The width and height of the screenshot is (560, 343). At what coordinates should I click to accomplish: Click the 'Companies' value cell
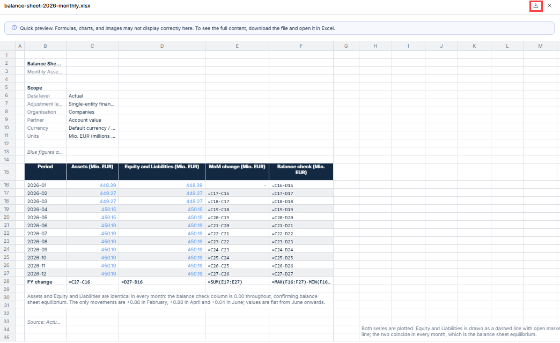click(92, 111)
